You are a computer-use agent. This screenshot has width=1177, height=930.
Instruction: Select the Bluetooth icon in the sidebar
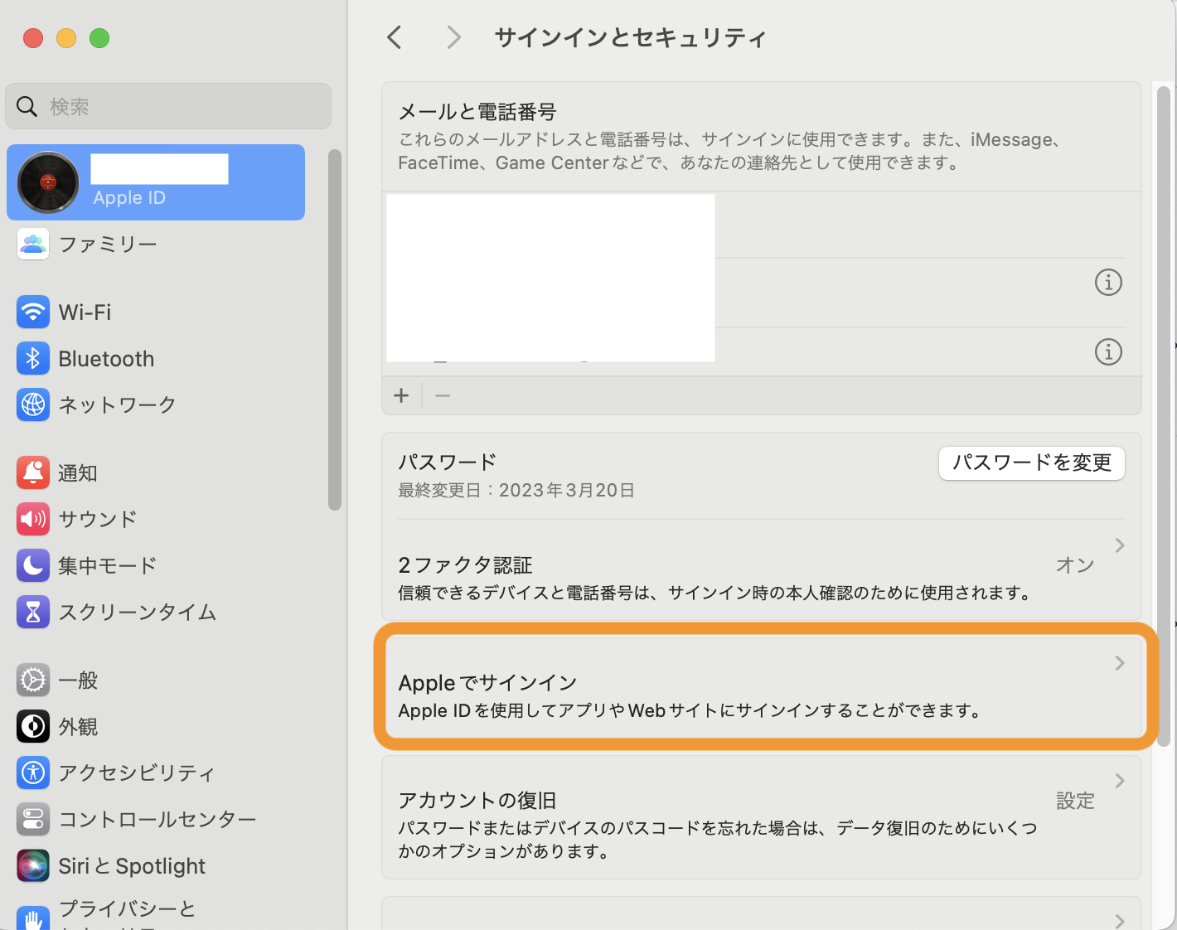[33, 358]
